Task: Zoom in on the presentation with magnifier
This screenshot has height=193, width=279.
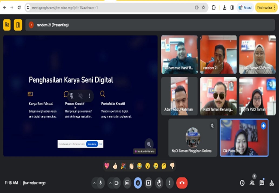Action: pyautogui.click(x=149, y=144)
